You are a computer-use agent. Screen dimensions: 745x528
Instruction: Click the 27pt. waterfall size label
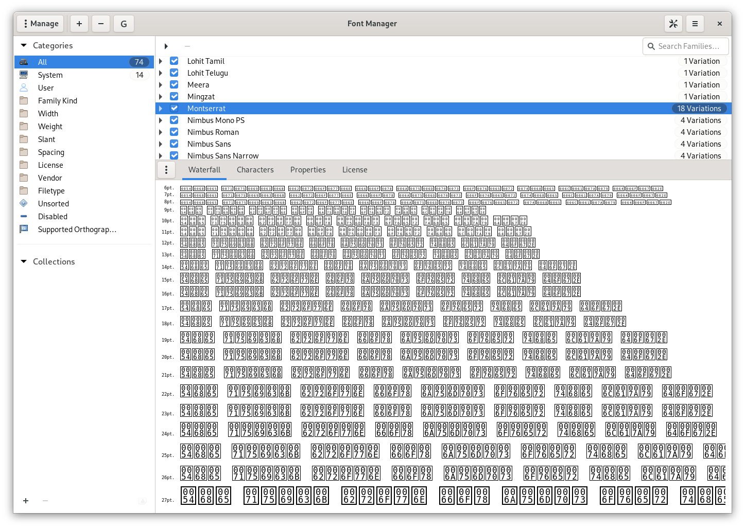(x=168, y=500)
